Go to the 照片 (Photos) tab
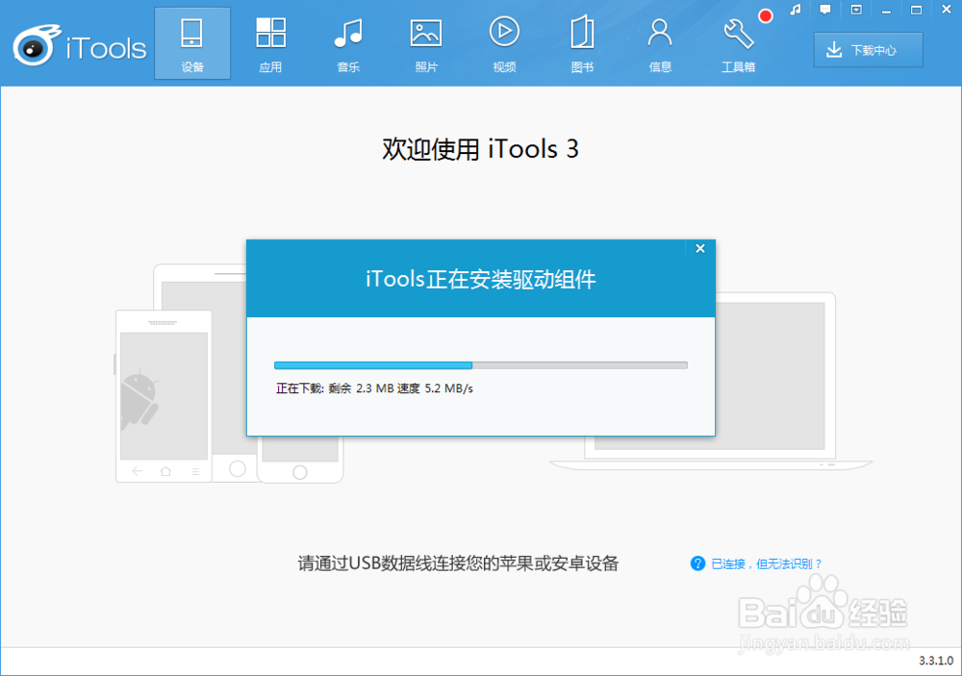 click(426, 45)
